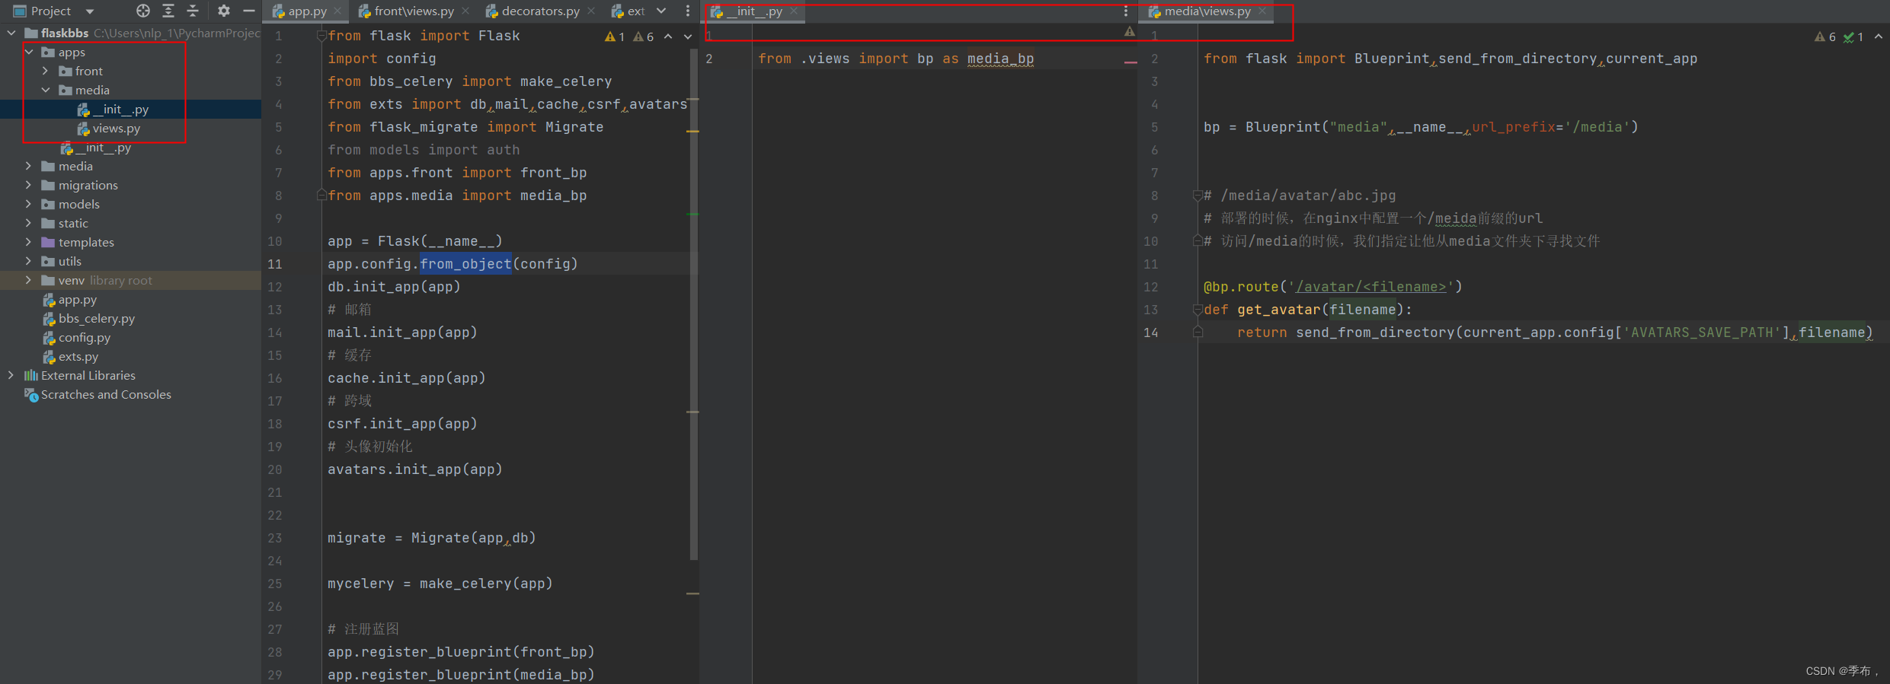This screenshot has width=1890, height=684.
Task: Open tab options menu of first editor group
Action: tap(688, 11)
